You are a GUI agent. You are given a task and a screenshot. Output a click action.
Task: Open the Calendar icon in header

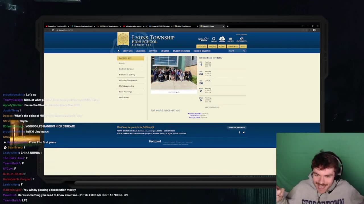231,39
